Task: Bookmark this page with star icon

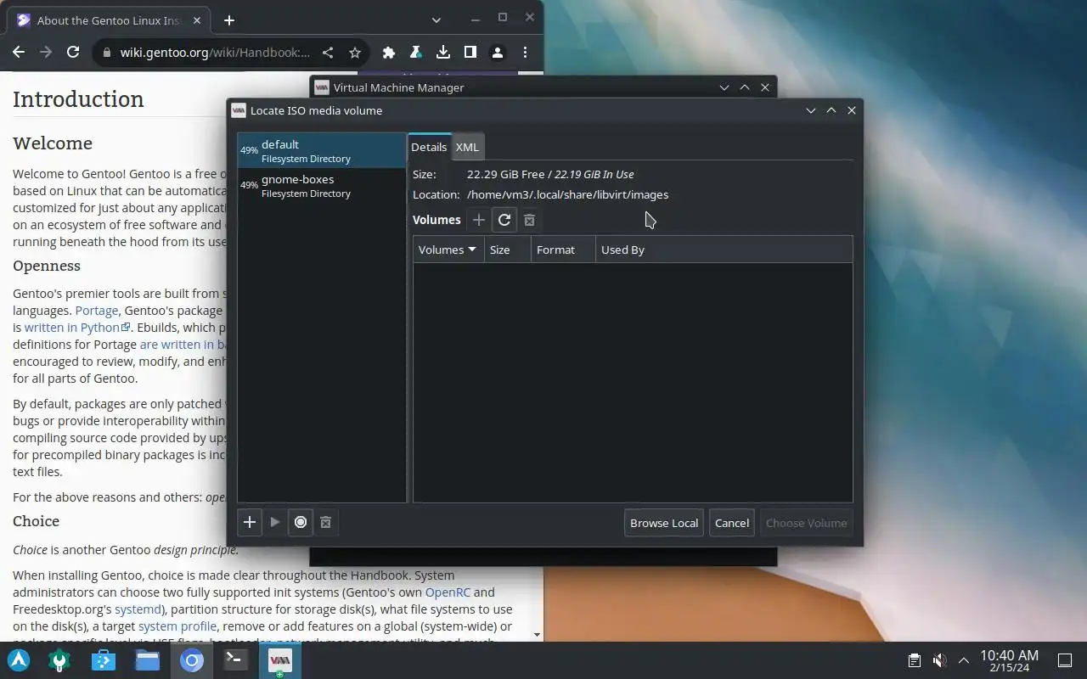Action: tap(355, 53)
